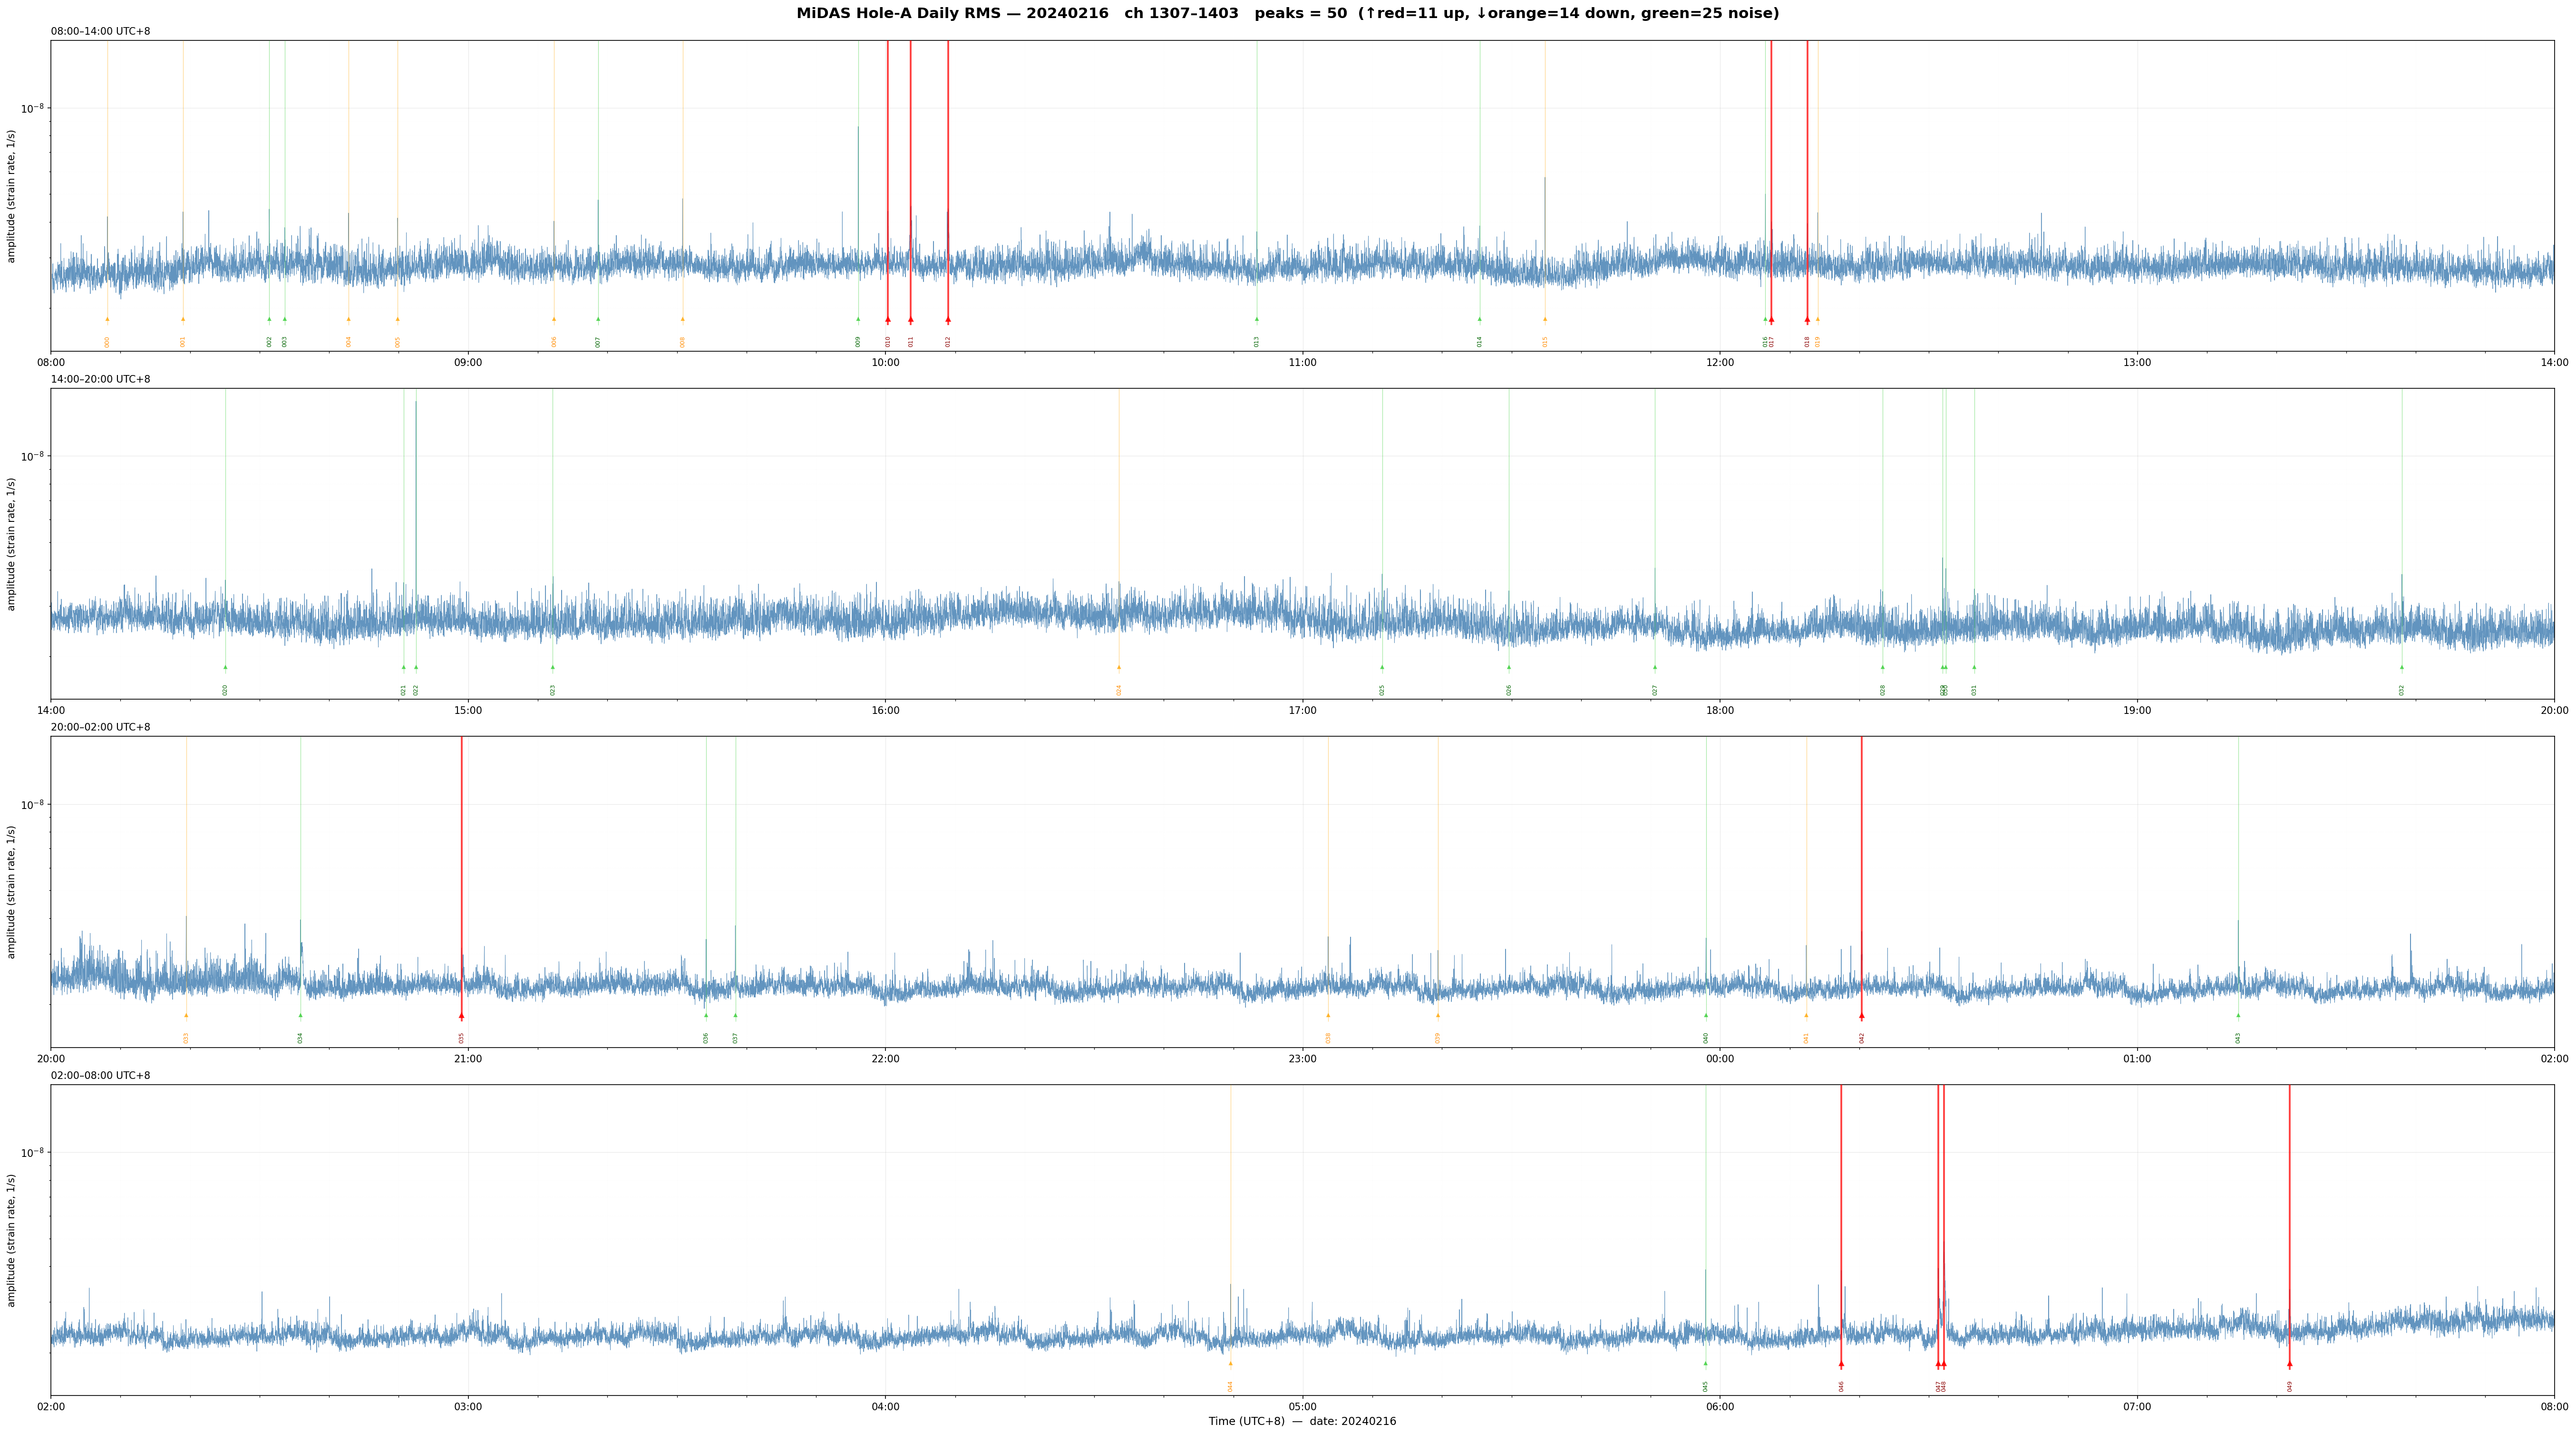Image resolution: width=2576 pixels, height=1434 pixels.
Task: Select orange down marker 039
Action: tap(1438, 1015)
